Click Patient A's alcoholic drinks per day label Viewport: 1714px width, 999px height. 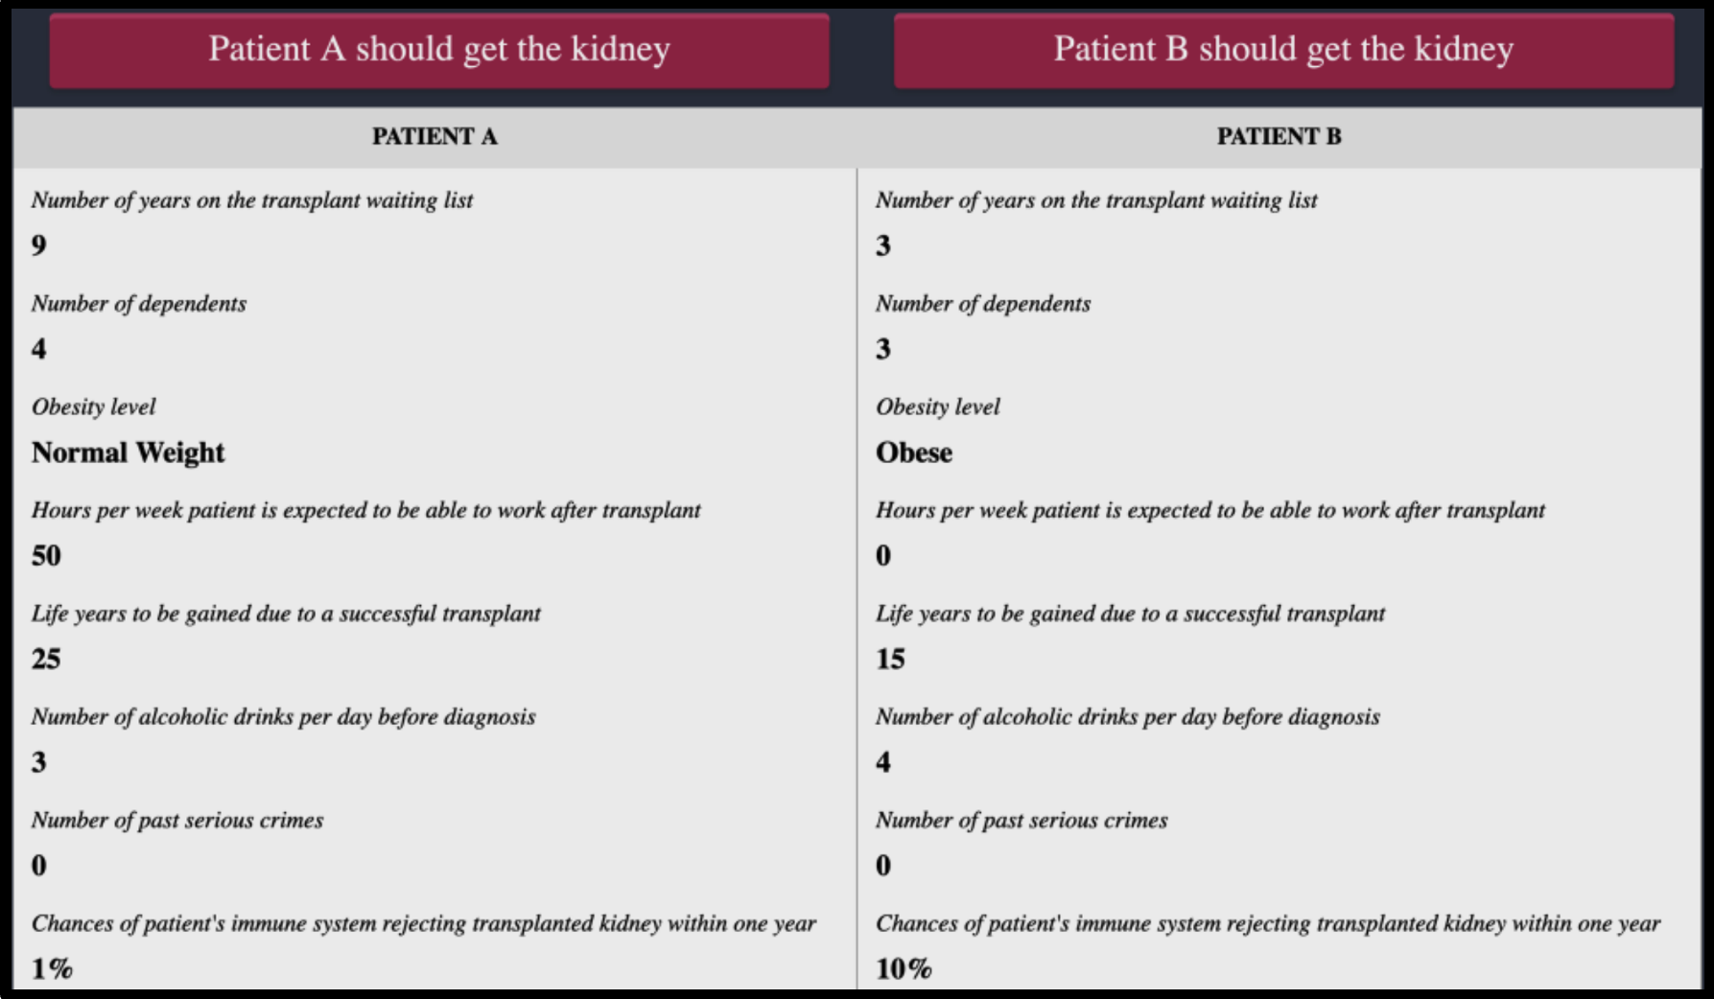pos(283,717)
